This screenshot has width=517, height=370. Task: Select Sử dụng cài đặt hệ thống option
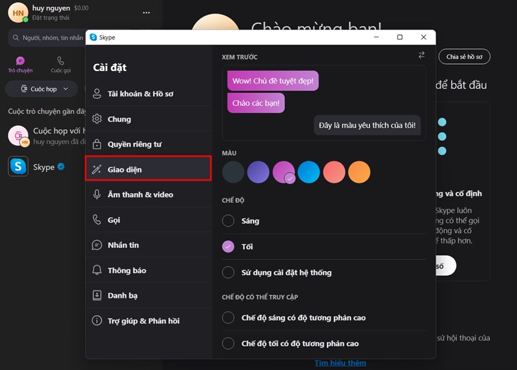tap(228, 272)
